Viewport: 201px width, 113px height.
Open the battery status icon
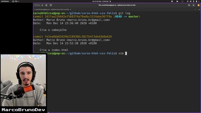(196, 1)
